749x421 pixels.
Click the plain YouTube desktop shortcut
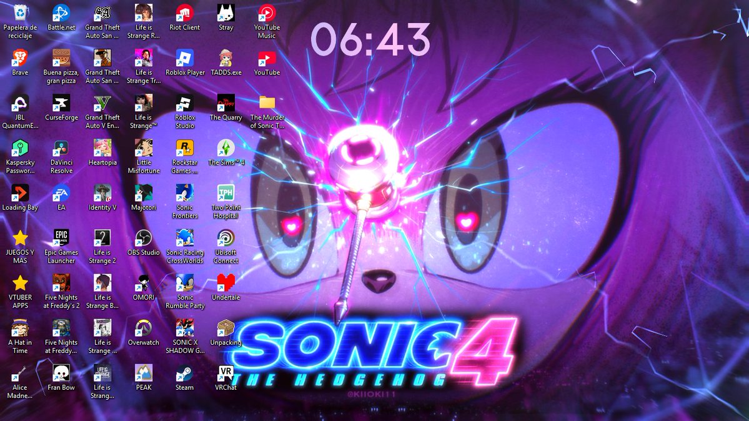tap(267, 58)
